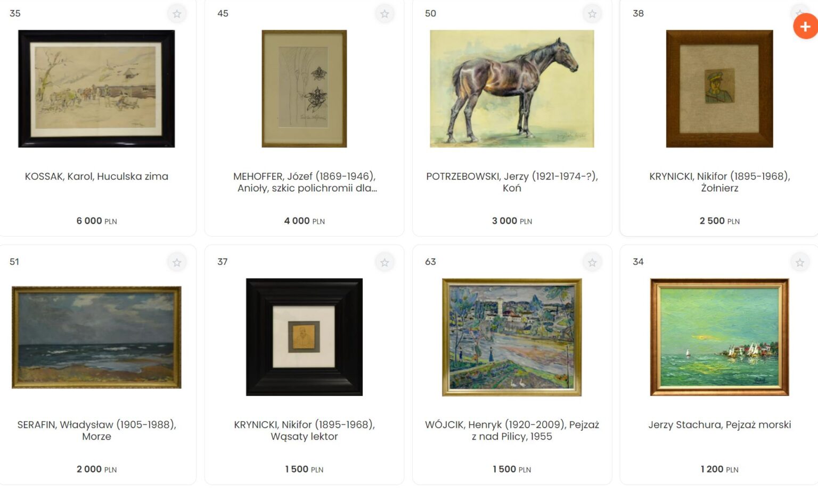View the green Pejzaż morski painting thumbnail
The height and width of the screenshot is (488, 818).
(x=719, y=337)
